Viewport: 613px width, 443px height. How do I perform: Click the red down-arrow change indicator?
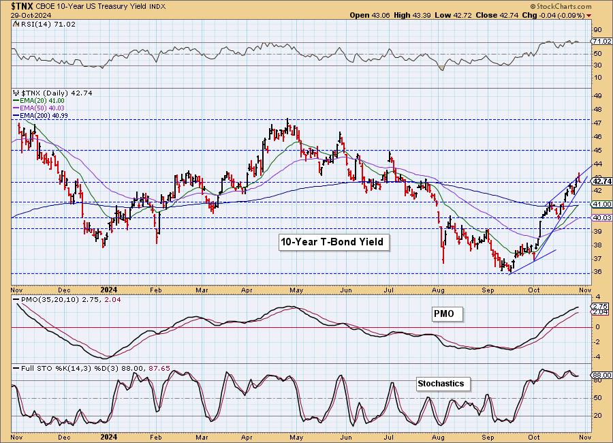point(588,16)
